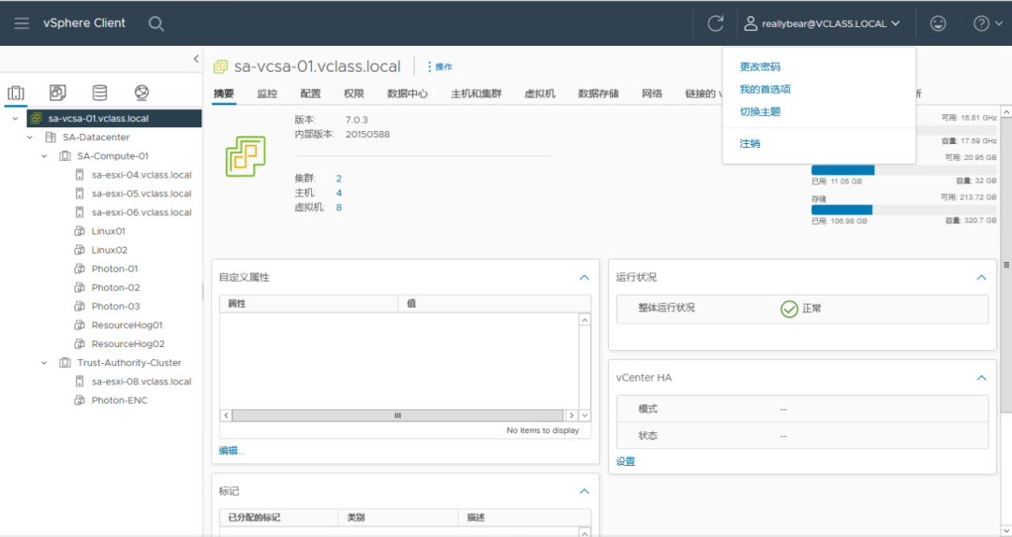Click the VM icon next to Photon-01
Viewport: 1012px width, 537px height.
point(80,268)
